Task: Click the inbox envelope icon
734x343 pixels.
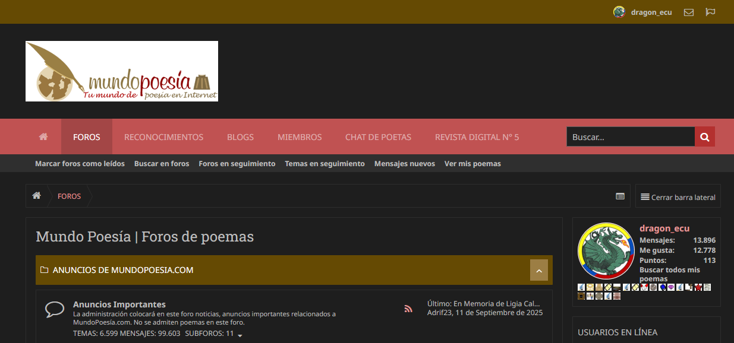Action: click(x=689, y=12)
